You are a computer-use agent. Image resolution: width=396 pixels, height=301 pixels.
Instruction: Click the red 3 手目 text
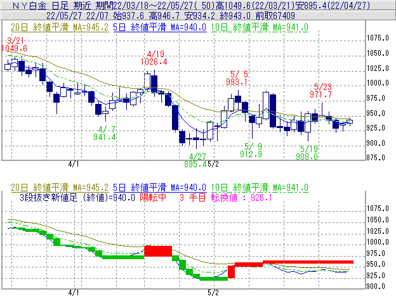[193, 197]
